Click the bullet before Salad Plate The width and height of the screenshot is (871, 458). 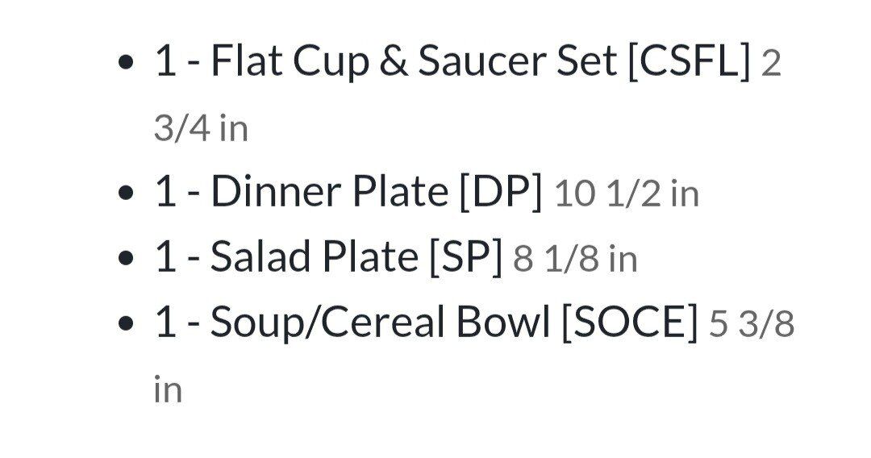tap(125, 259)
